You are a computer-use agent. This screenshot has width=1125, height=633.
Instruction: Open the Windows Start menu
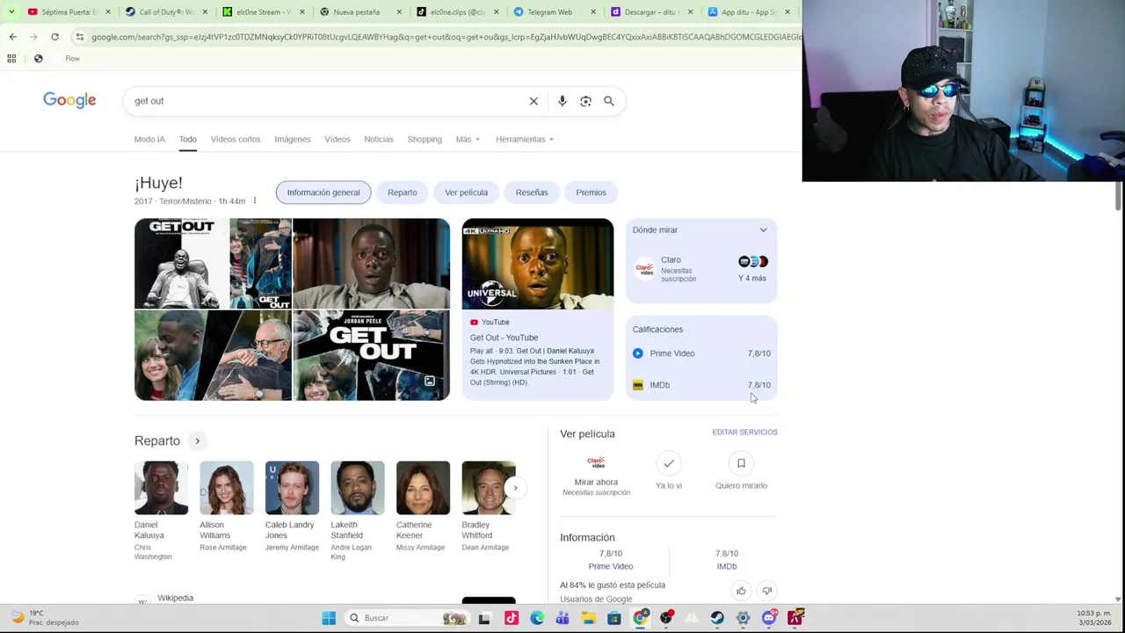(329, 618)
